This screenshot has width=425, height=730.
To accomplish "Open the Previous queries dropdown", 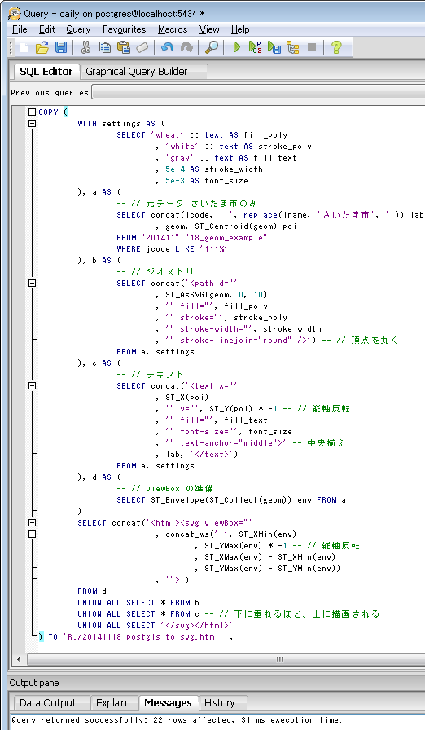I will click(258, 92).
